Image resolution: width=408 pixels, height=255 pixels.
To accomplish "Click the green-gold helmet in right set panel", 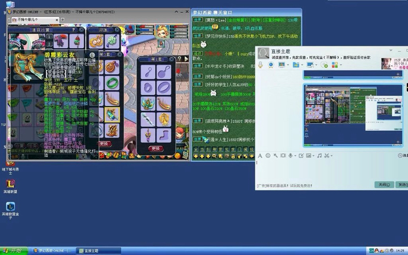I will point(148,104).
